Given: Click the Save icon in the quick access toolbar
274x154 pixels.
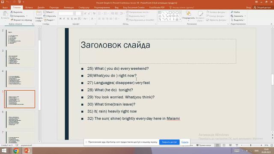Looking at the screenshot, I should [3, 2].
